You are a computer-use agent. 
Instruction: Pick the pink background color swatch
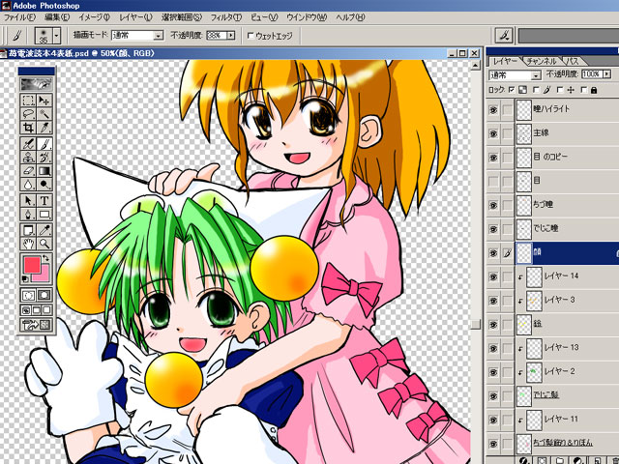click(x=44, y=276)
